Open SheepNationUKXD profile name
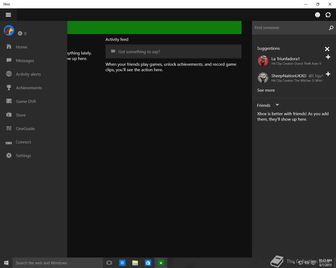This screenshot has height=268, width=336. click(x=289, y=76)
